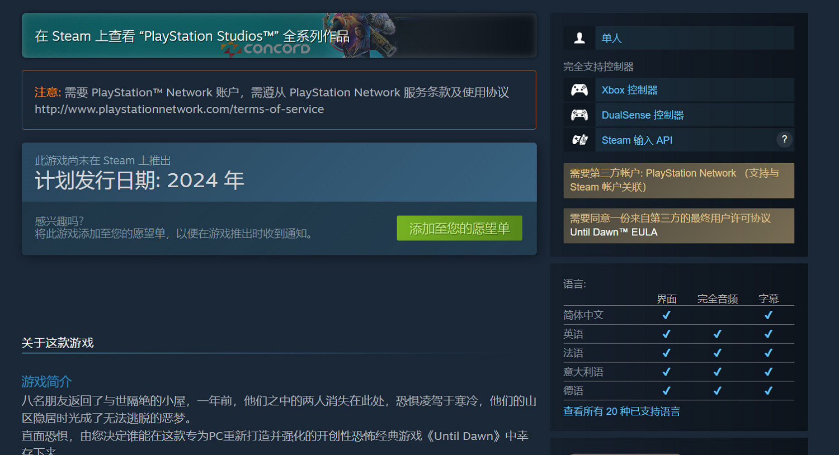This screenshot has width=839, height=455.
Task: Click the 德语 完全音频 checkmark
Action: (x=717, y=390)
